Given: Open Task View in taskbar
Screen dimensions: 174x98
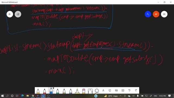Looking at the screenshot, I should pos(17,96).
